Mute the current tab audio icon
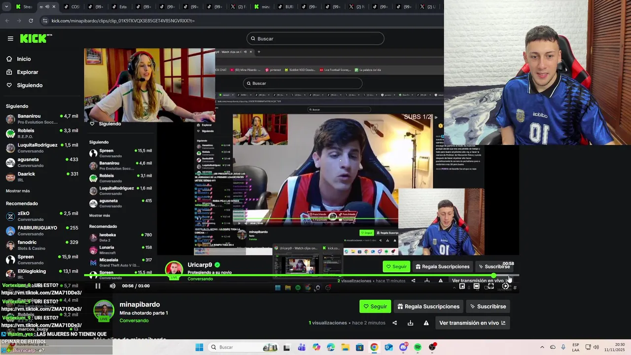631x355 pixels. [47, 7]
